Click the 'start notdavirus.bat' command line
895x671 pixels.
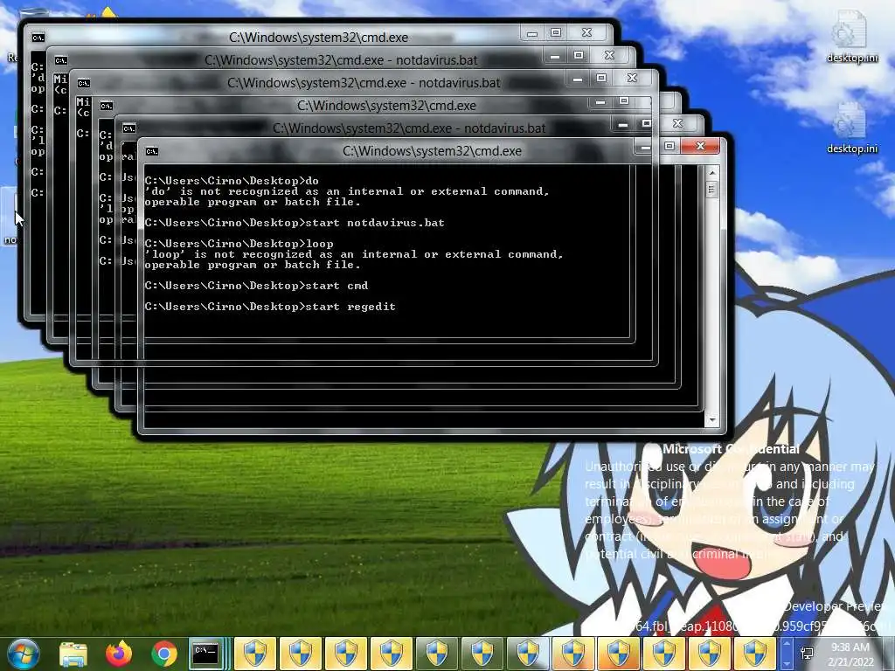click(295, 223)
